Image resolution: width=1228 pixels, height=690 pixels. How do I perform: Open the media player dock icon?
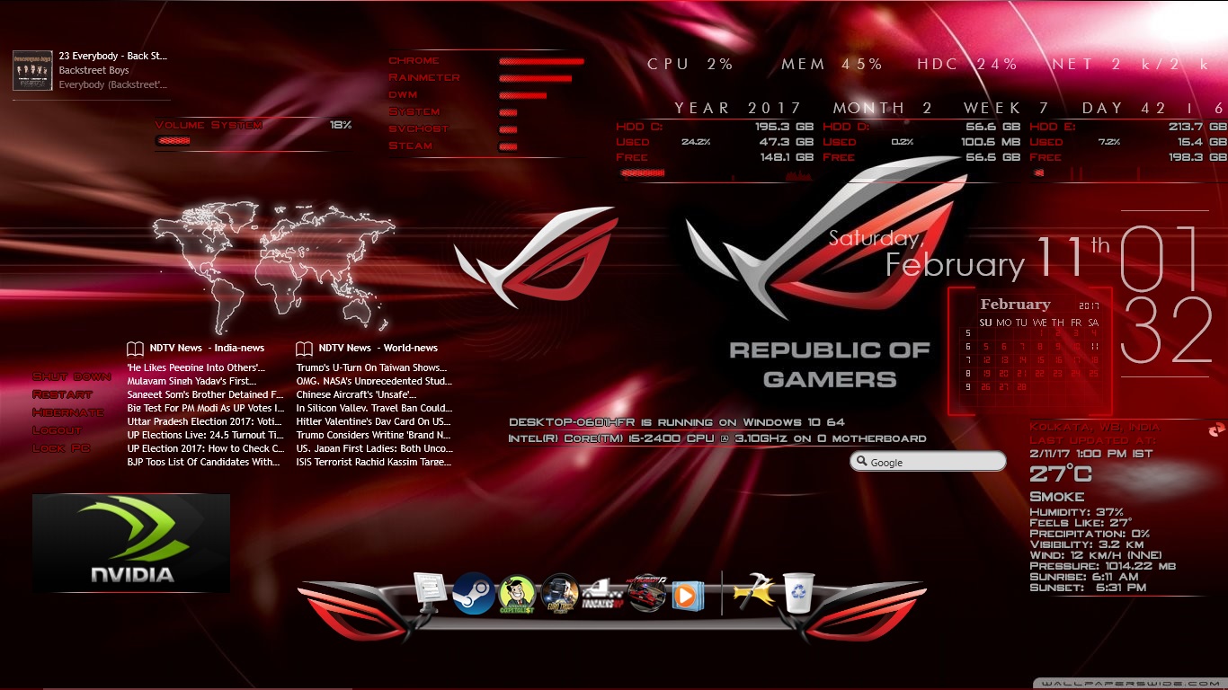click(687, 595)
